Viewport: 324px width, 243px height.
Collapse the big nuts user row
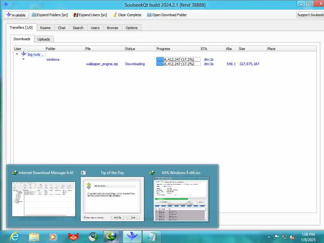pyautogui.click(x=17, y=54)
